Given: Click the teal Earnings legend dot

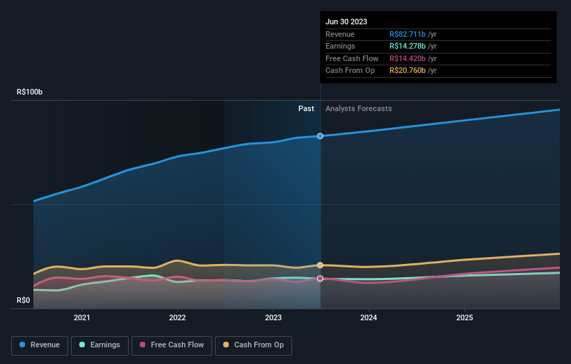Looking at the screenshot, I should click(x=82, y=345).
